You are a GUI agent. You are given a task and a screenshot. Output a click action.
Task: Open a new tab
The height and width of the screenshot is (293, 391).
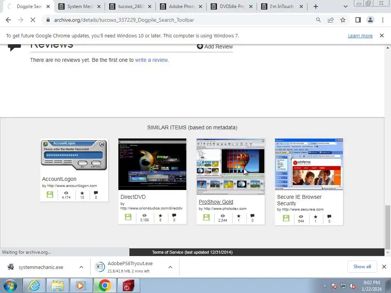click(316, 6)
